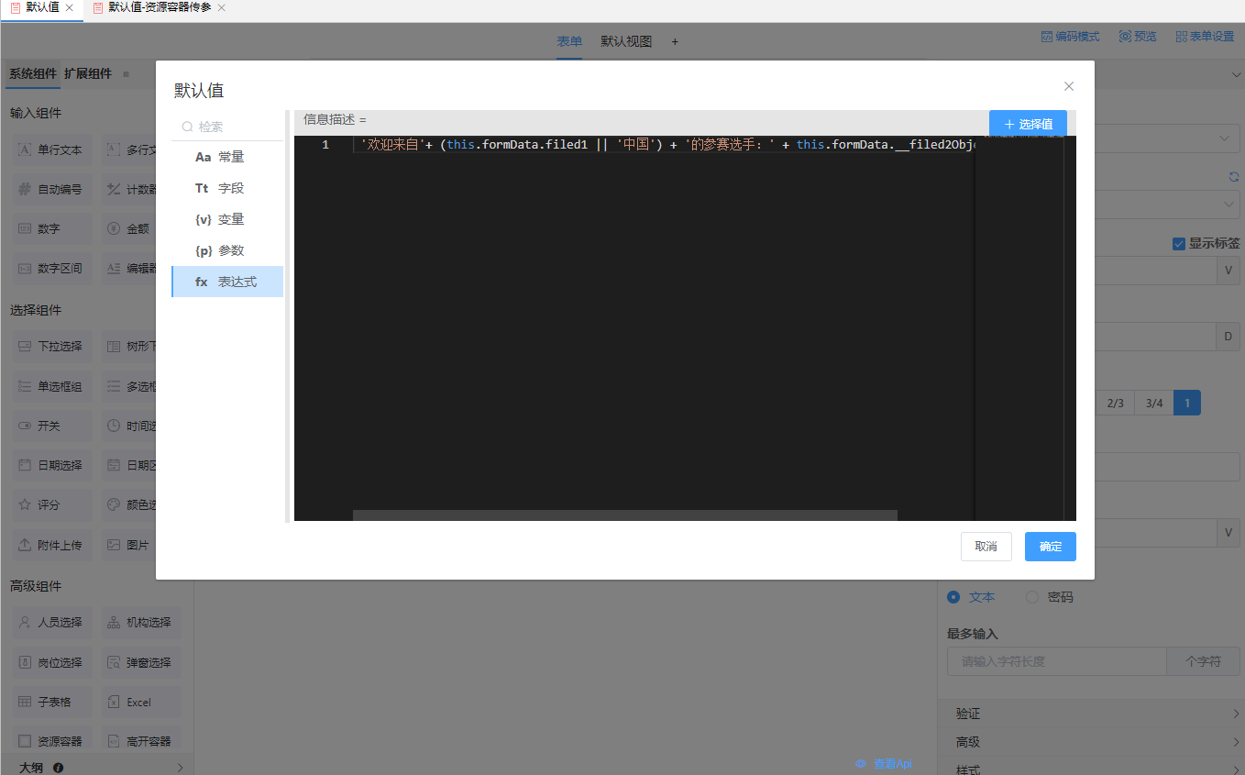Pick the 评分 star component
1245x775 pixels.
26,505
